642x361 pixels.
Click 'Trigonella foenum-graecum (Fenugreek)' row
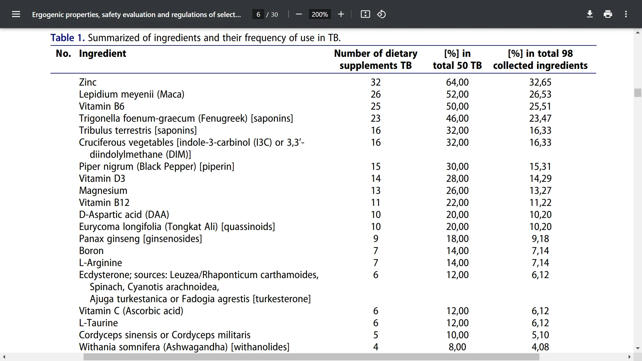tap(186, 118)
